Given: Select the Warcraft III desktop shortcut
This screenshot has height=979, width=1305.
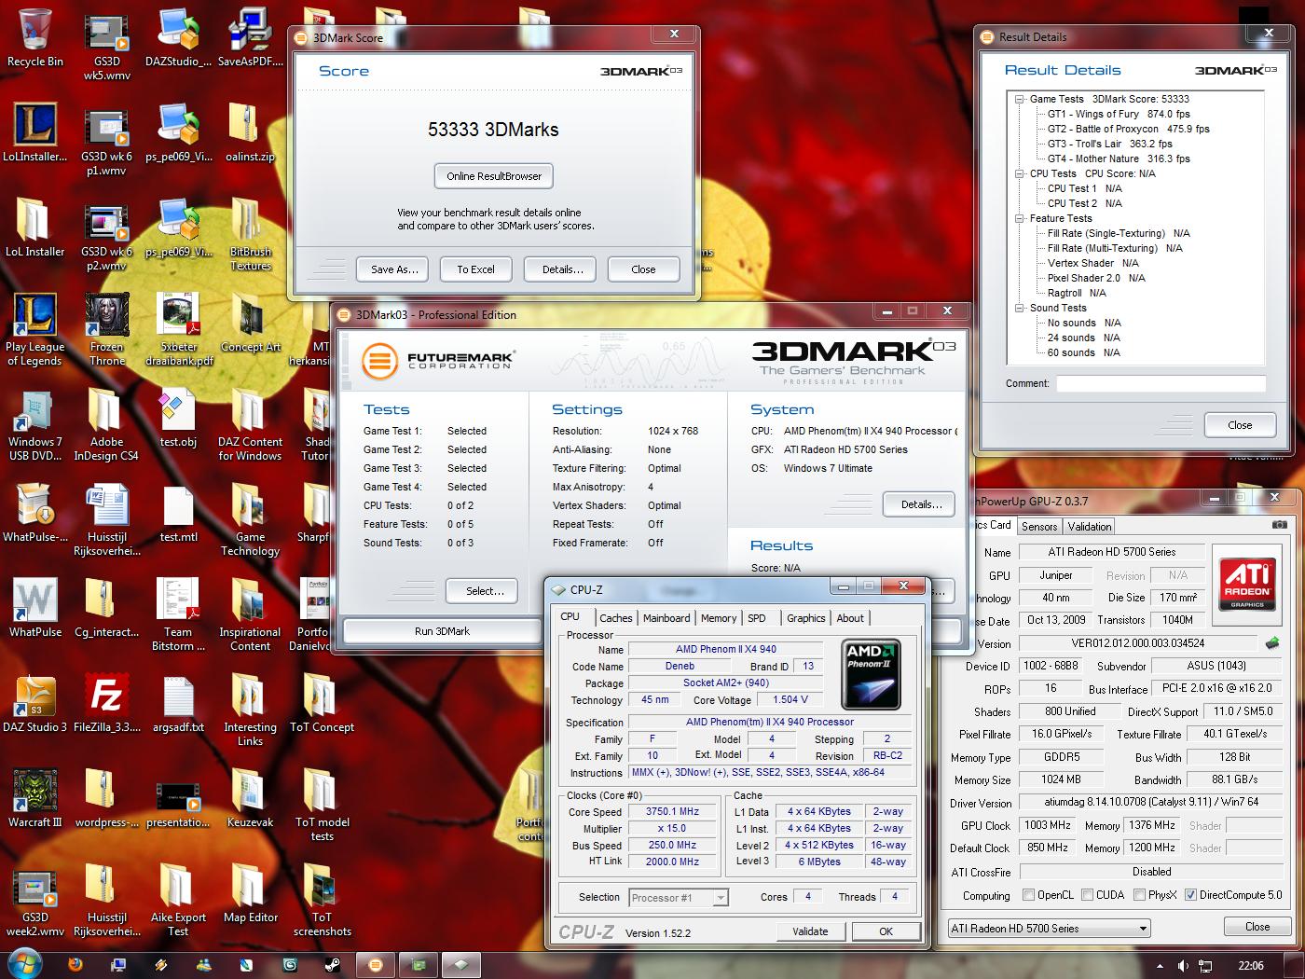Looking at the screenshot, I should [x=35, y=798].
